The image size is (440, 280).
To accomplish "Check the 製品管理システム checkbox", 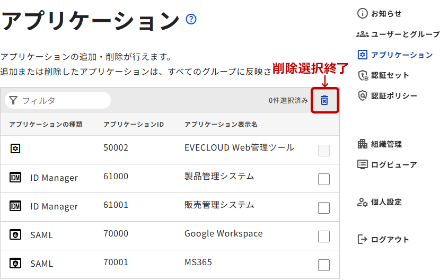I will pos(324,179).
